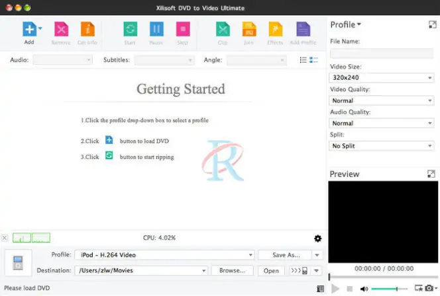This screenshot has height=296, width=440.
Task: Click the first green CPU graph
Action: pos(22,238)
